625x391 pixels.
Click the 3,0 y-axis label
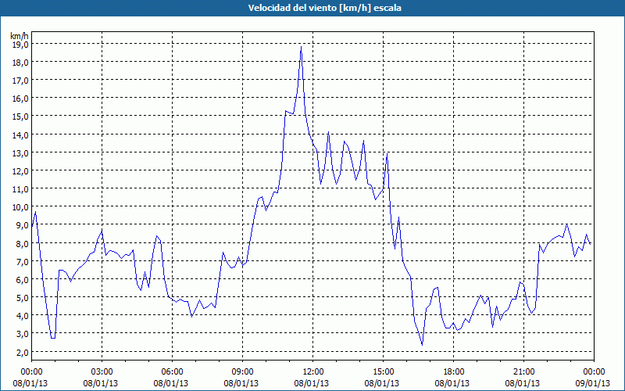[x=22, y=333]
